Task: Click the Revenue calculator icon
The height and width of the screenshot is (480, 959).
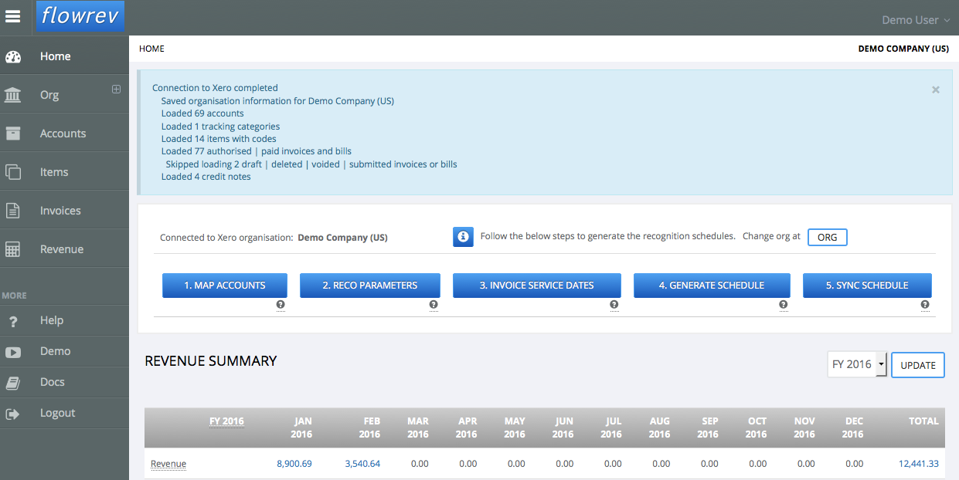Action: point(13,249)
